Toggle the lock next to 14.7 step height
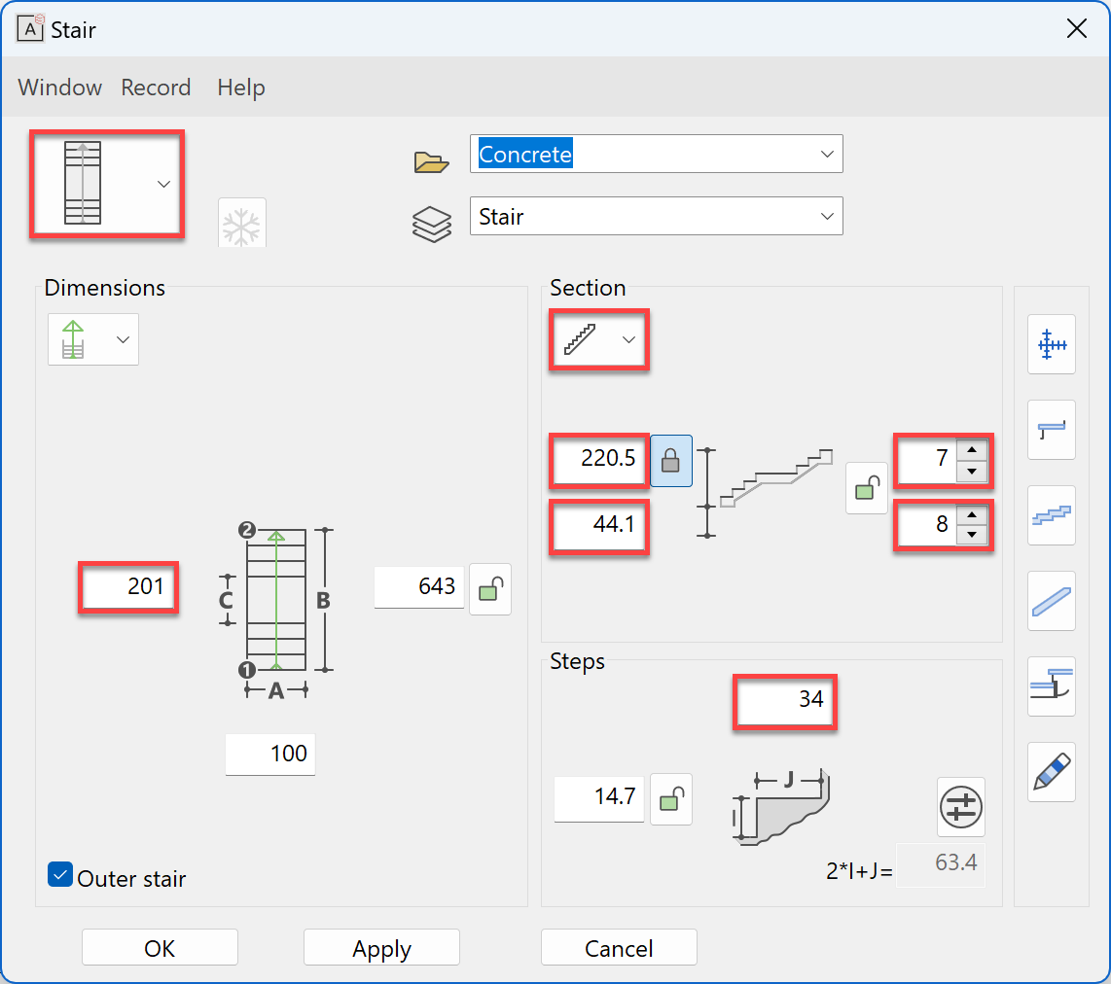The height and width of the screenshot is (984, 1111). [x=670, y=799]
